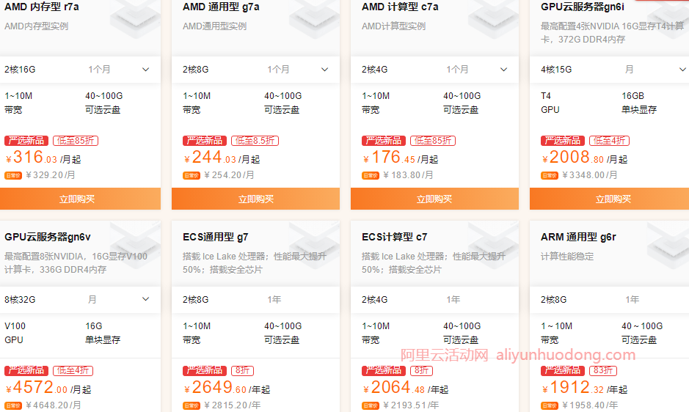Click 日常价 icon beside ¥3348.00/月
689x412 pixels.
(x=550, y=175)
